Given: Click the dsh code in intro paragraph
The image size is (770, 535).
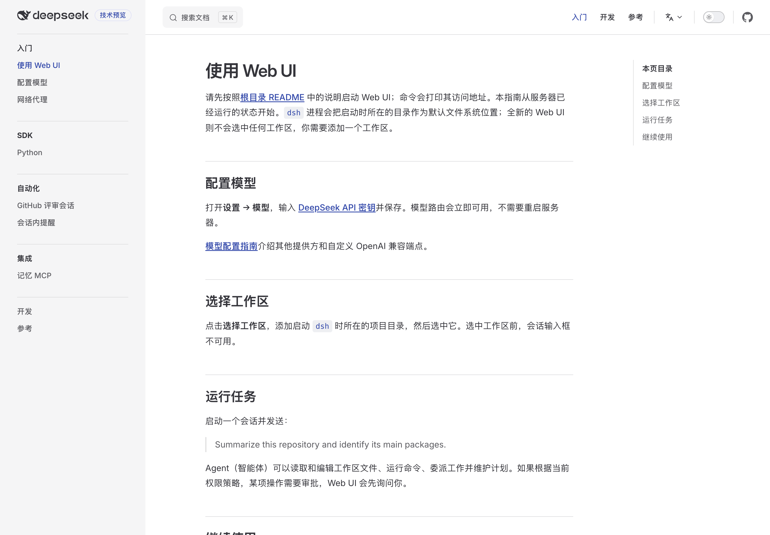Looking at the screenshot, I should 294,113.
